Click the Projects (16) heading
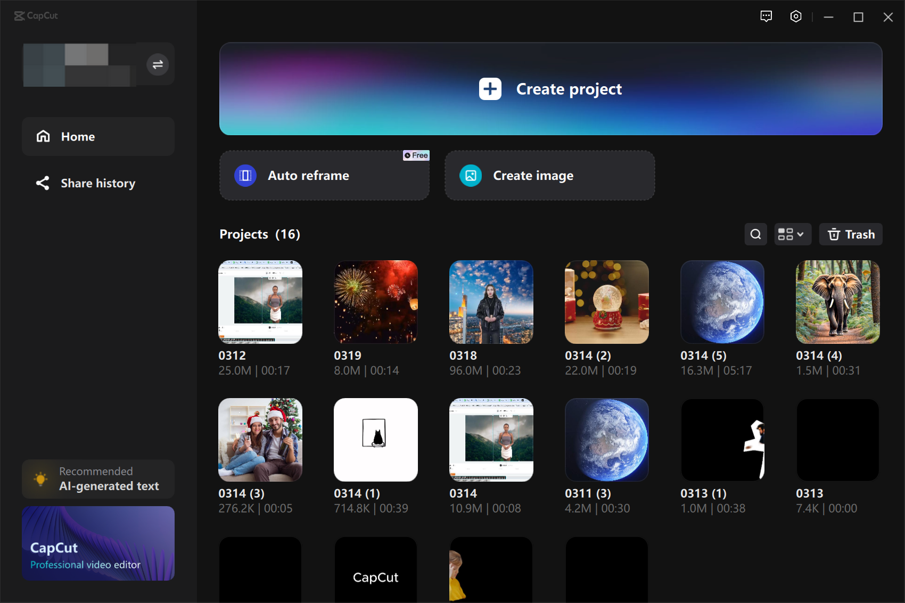 260,234
